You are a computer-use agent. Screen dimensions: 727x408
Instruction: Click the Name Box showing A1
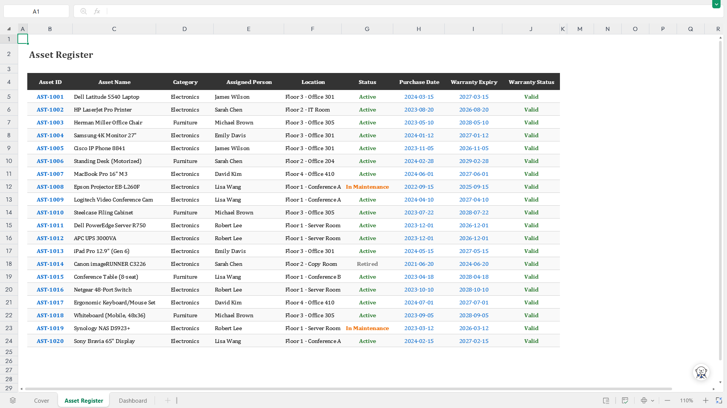point(36,11)
